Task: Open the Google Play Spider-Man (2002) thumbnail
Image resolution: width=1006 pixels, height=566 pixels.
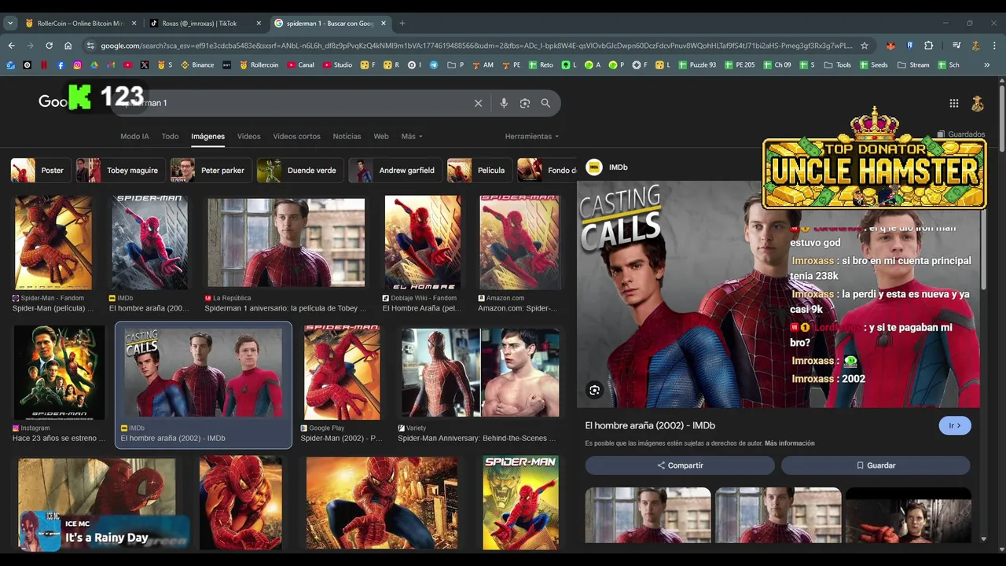Action: coord(342,373)
